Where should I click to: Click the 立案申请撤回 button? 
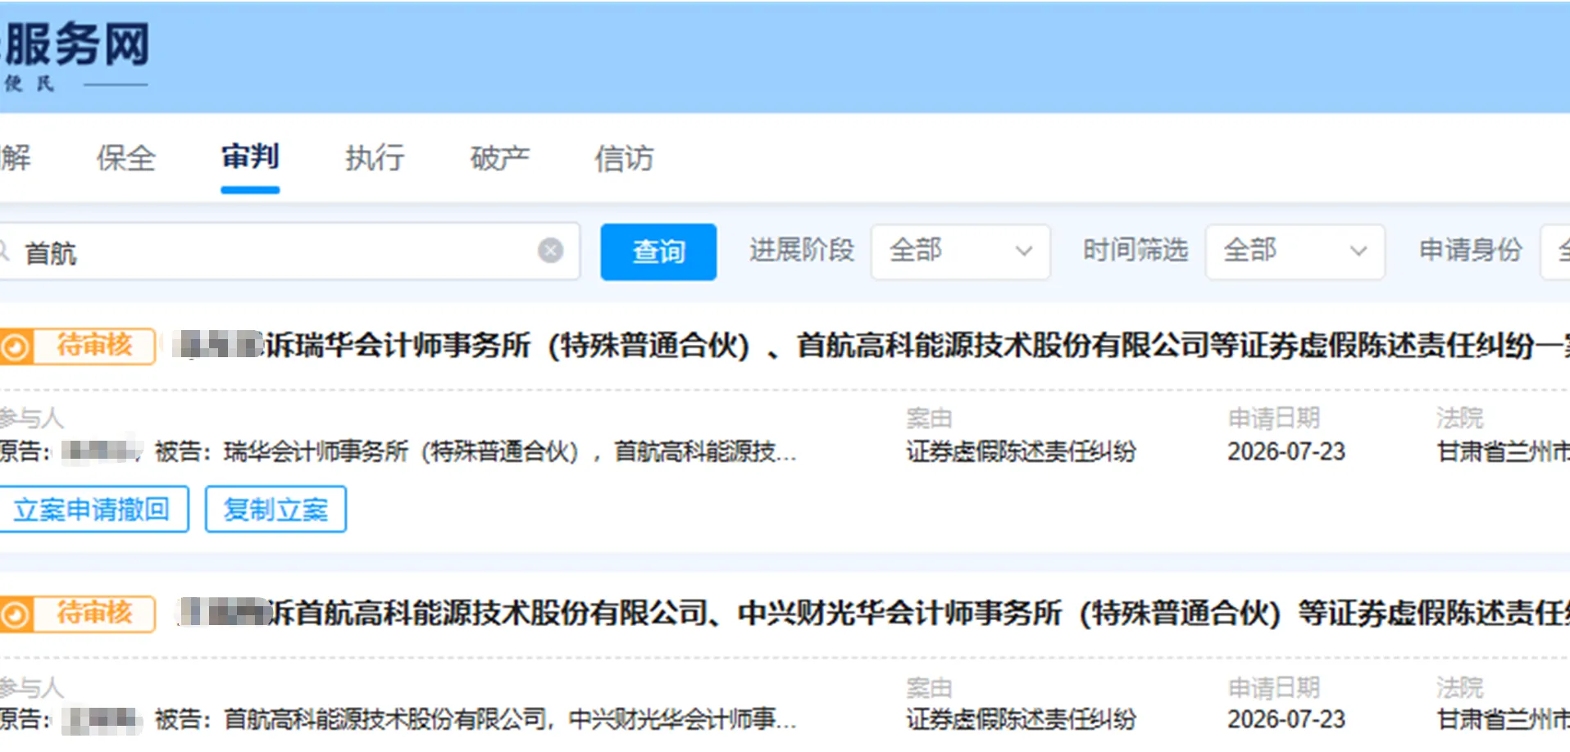point(93,510)
